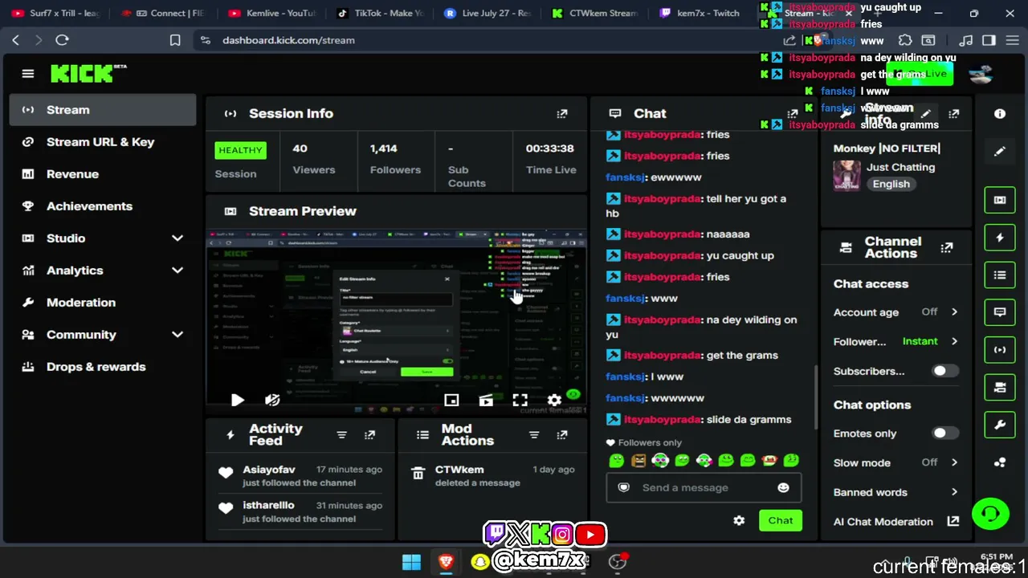Open picture-in-picture for stream preview

[451, 400]
